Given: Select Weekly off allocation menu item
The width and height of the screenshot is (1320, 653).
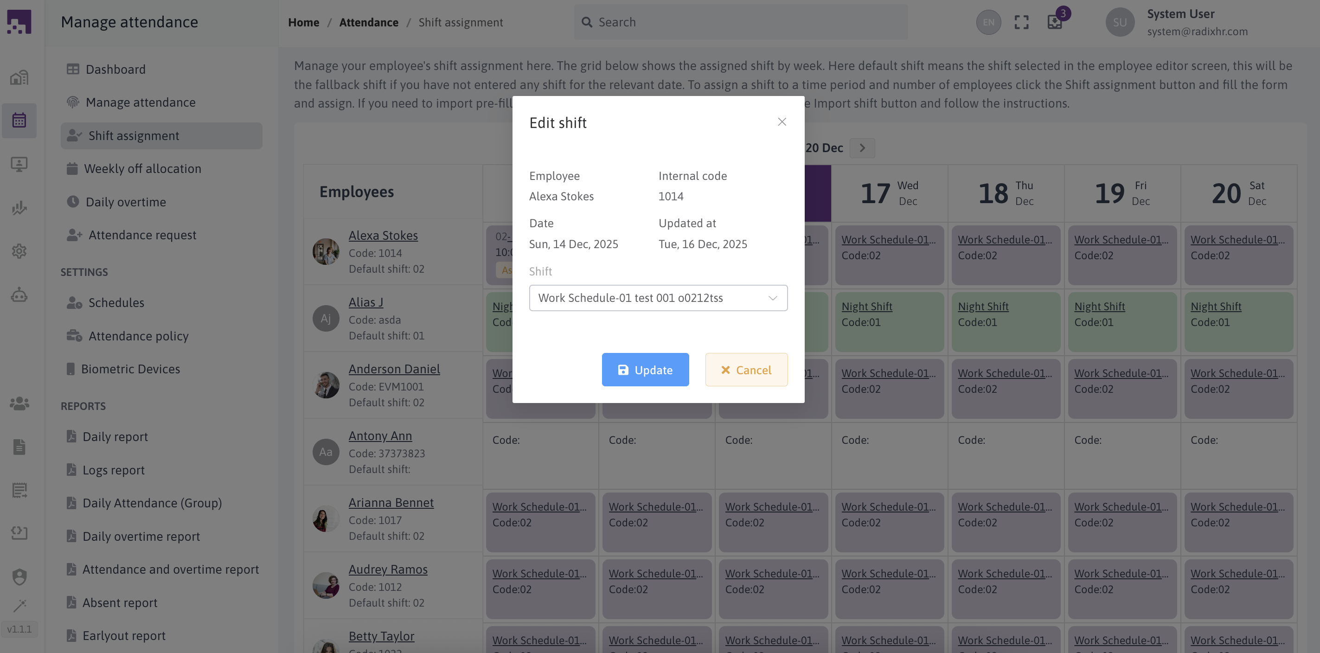Looking at the screenshot, I should pyautogui.click(x=142, y=169).
